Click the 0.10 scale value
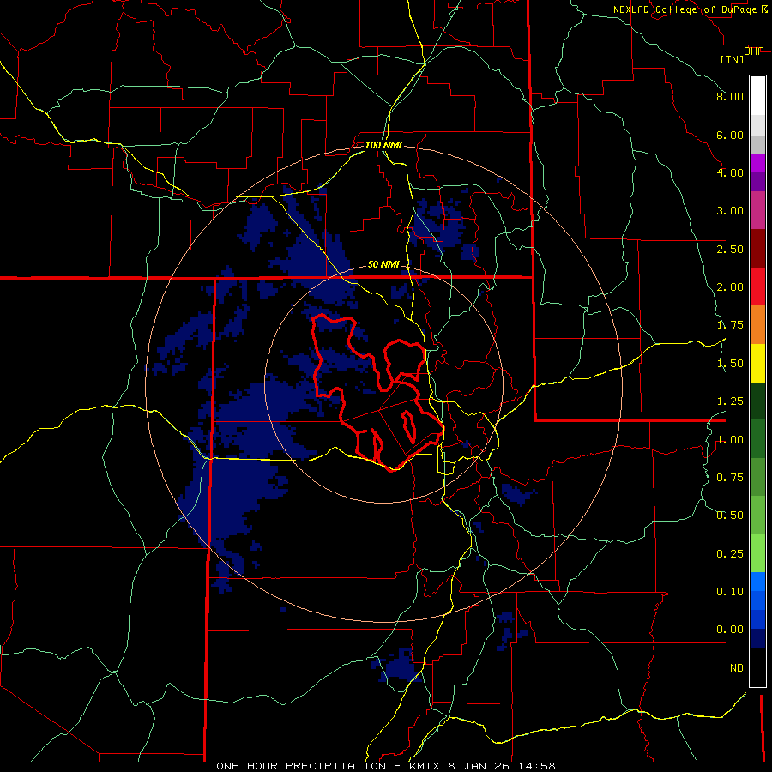The width and height of the screenshot is (772, 772). [x=730, y=592]
